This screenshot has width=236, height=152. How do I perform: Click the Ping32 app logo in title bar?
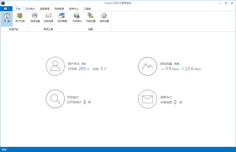(x=3, y=3)
